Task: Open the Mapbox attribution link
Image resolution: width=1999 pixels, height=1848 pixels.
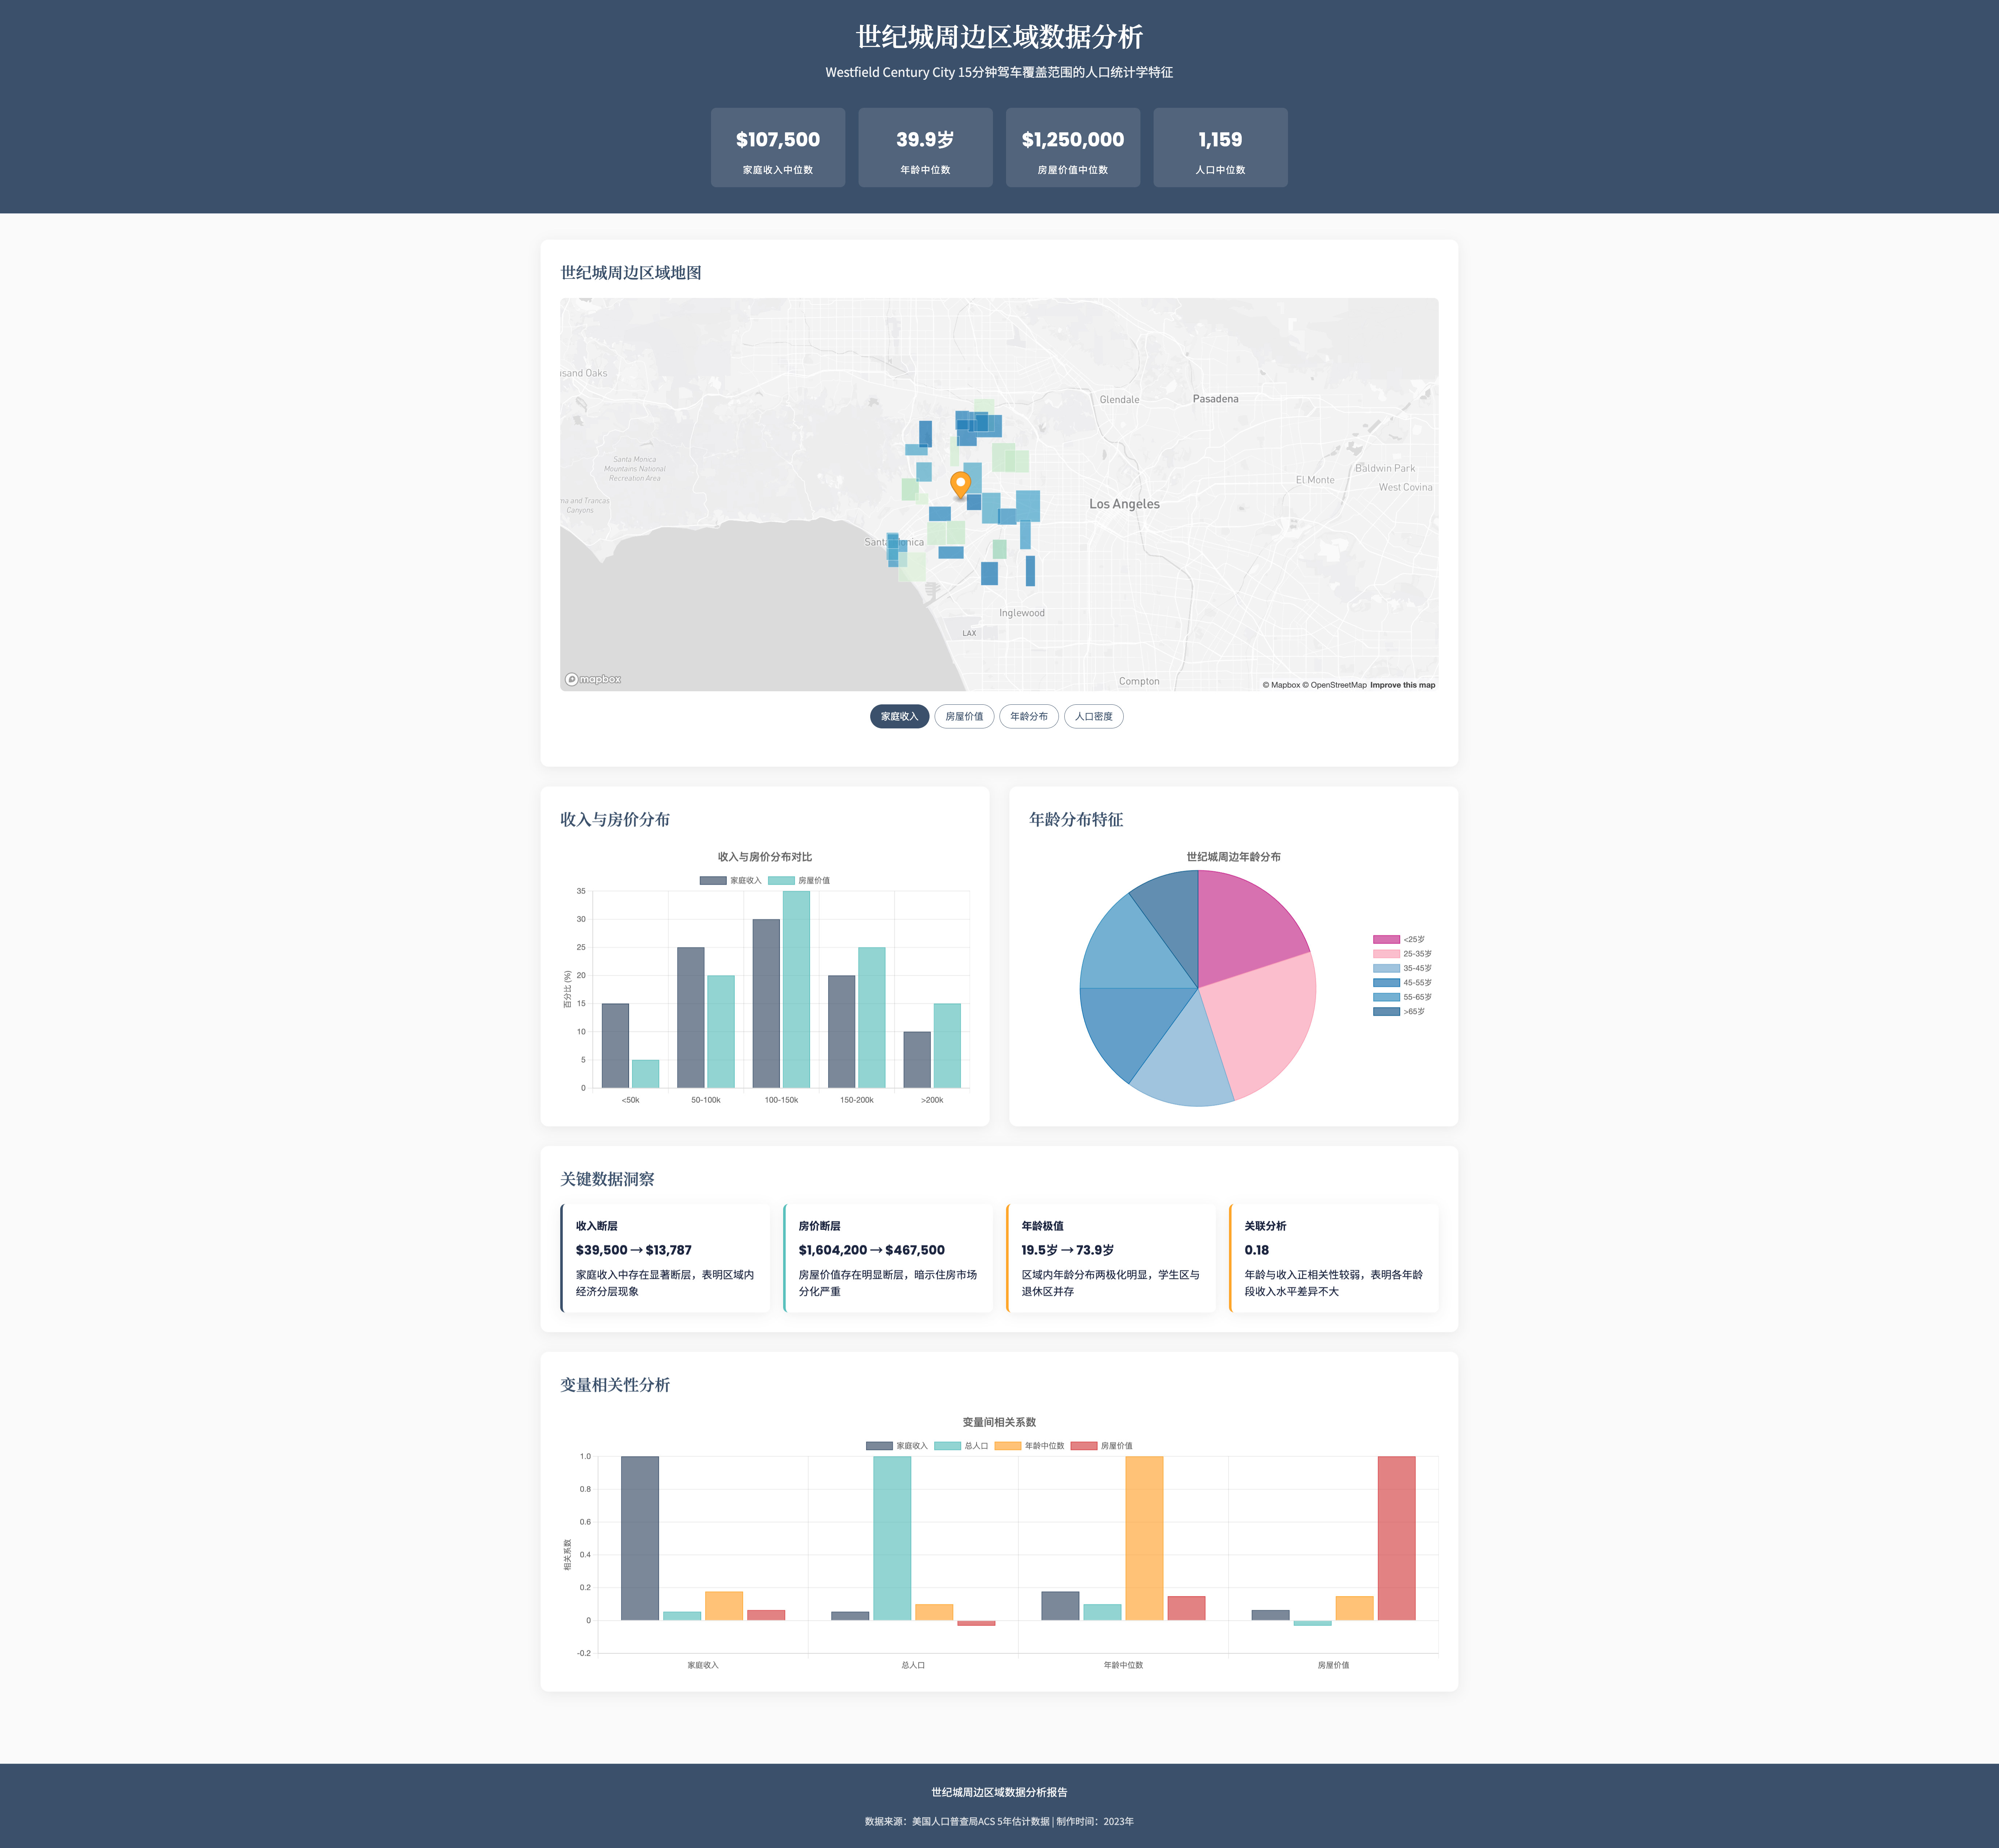Action: coord(1281,685)
